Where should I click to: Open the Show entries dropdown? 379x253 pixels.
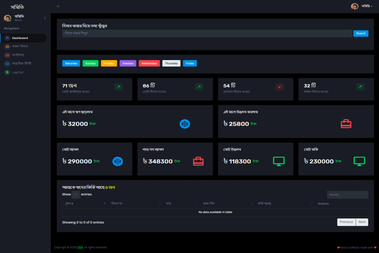click(x=75, y=194)
